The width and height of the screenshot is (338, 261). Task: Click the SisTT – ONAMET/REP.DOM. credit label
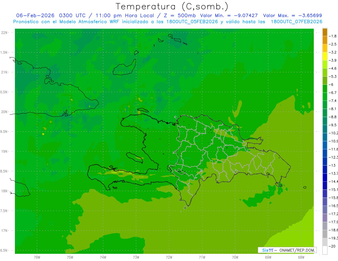[287, 250]
